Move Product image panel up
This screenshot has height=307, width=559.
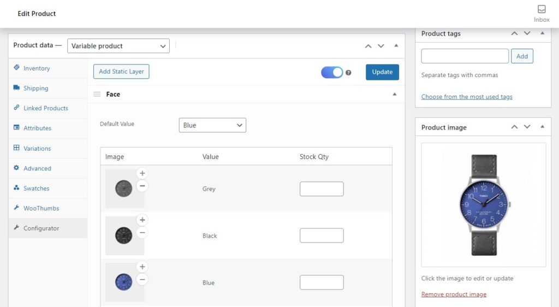(514, 127)
